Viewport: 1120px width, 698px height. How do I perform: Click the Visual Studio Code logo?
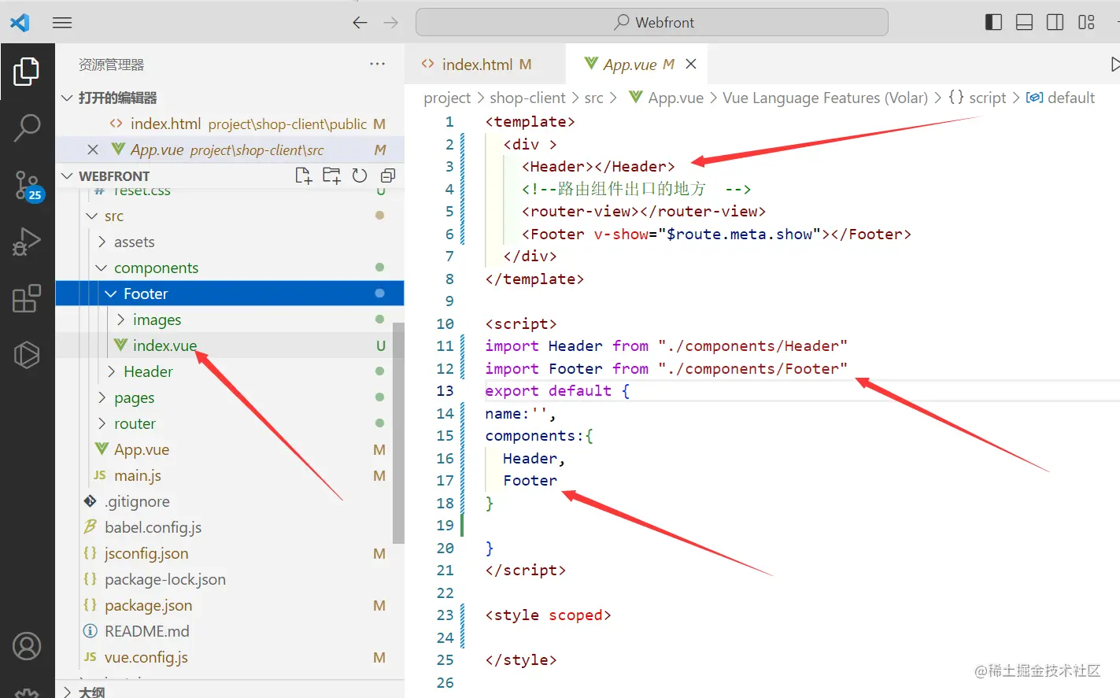click(20, 22)
